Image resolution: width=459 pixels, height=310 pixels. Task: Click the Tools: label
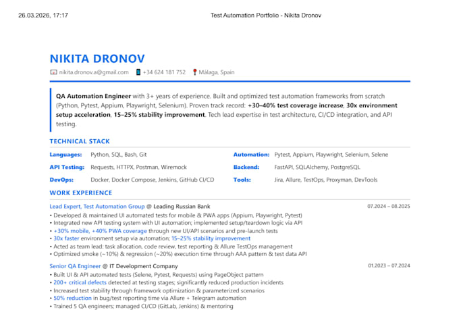242,180
